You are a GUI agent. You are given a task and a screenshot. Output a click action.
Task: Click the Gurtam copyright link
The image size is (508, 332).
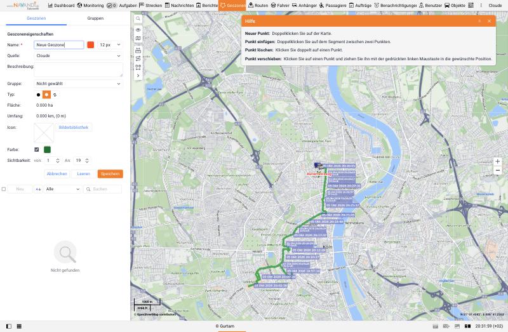click(x=225, y=326)
